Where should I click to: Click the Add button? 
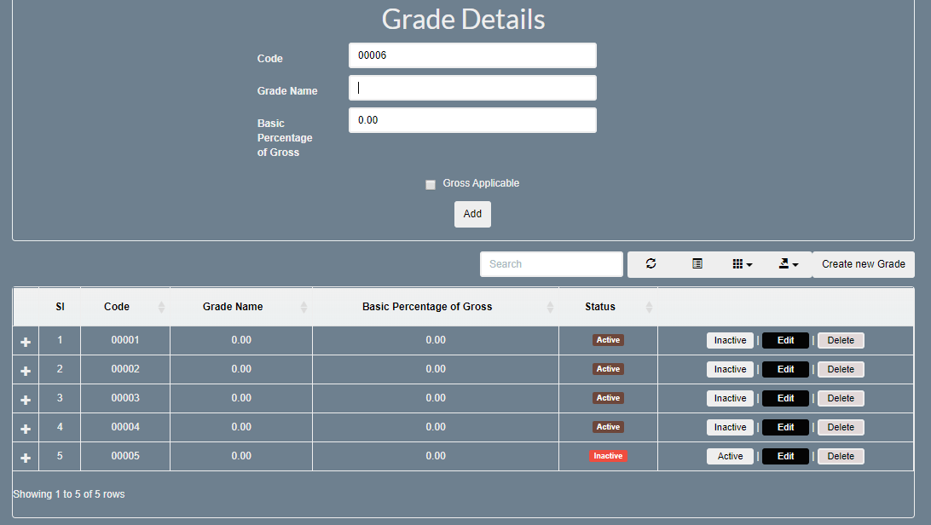click(472, 214)
